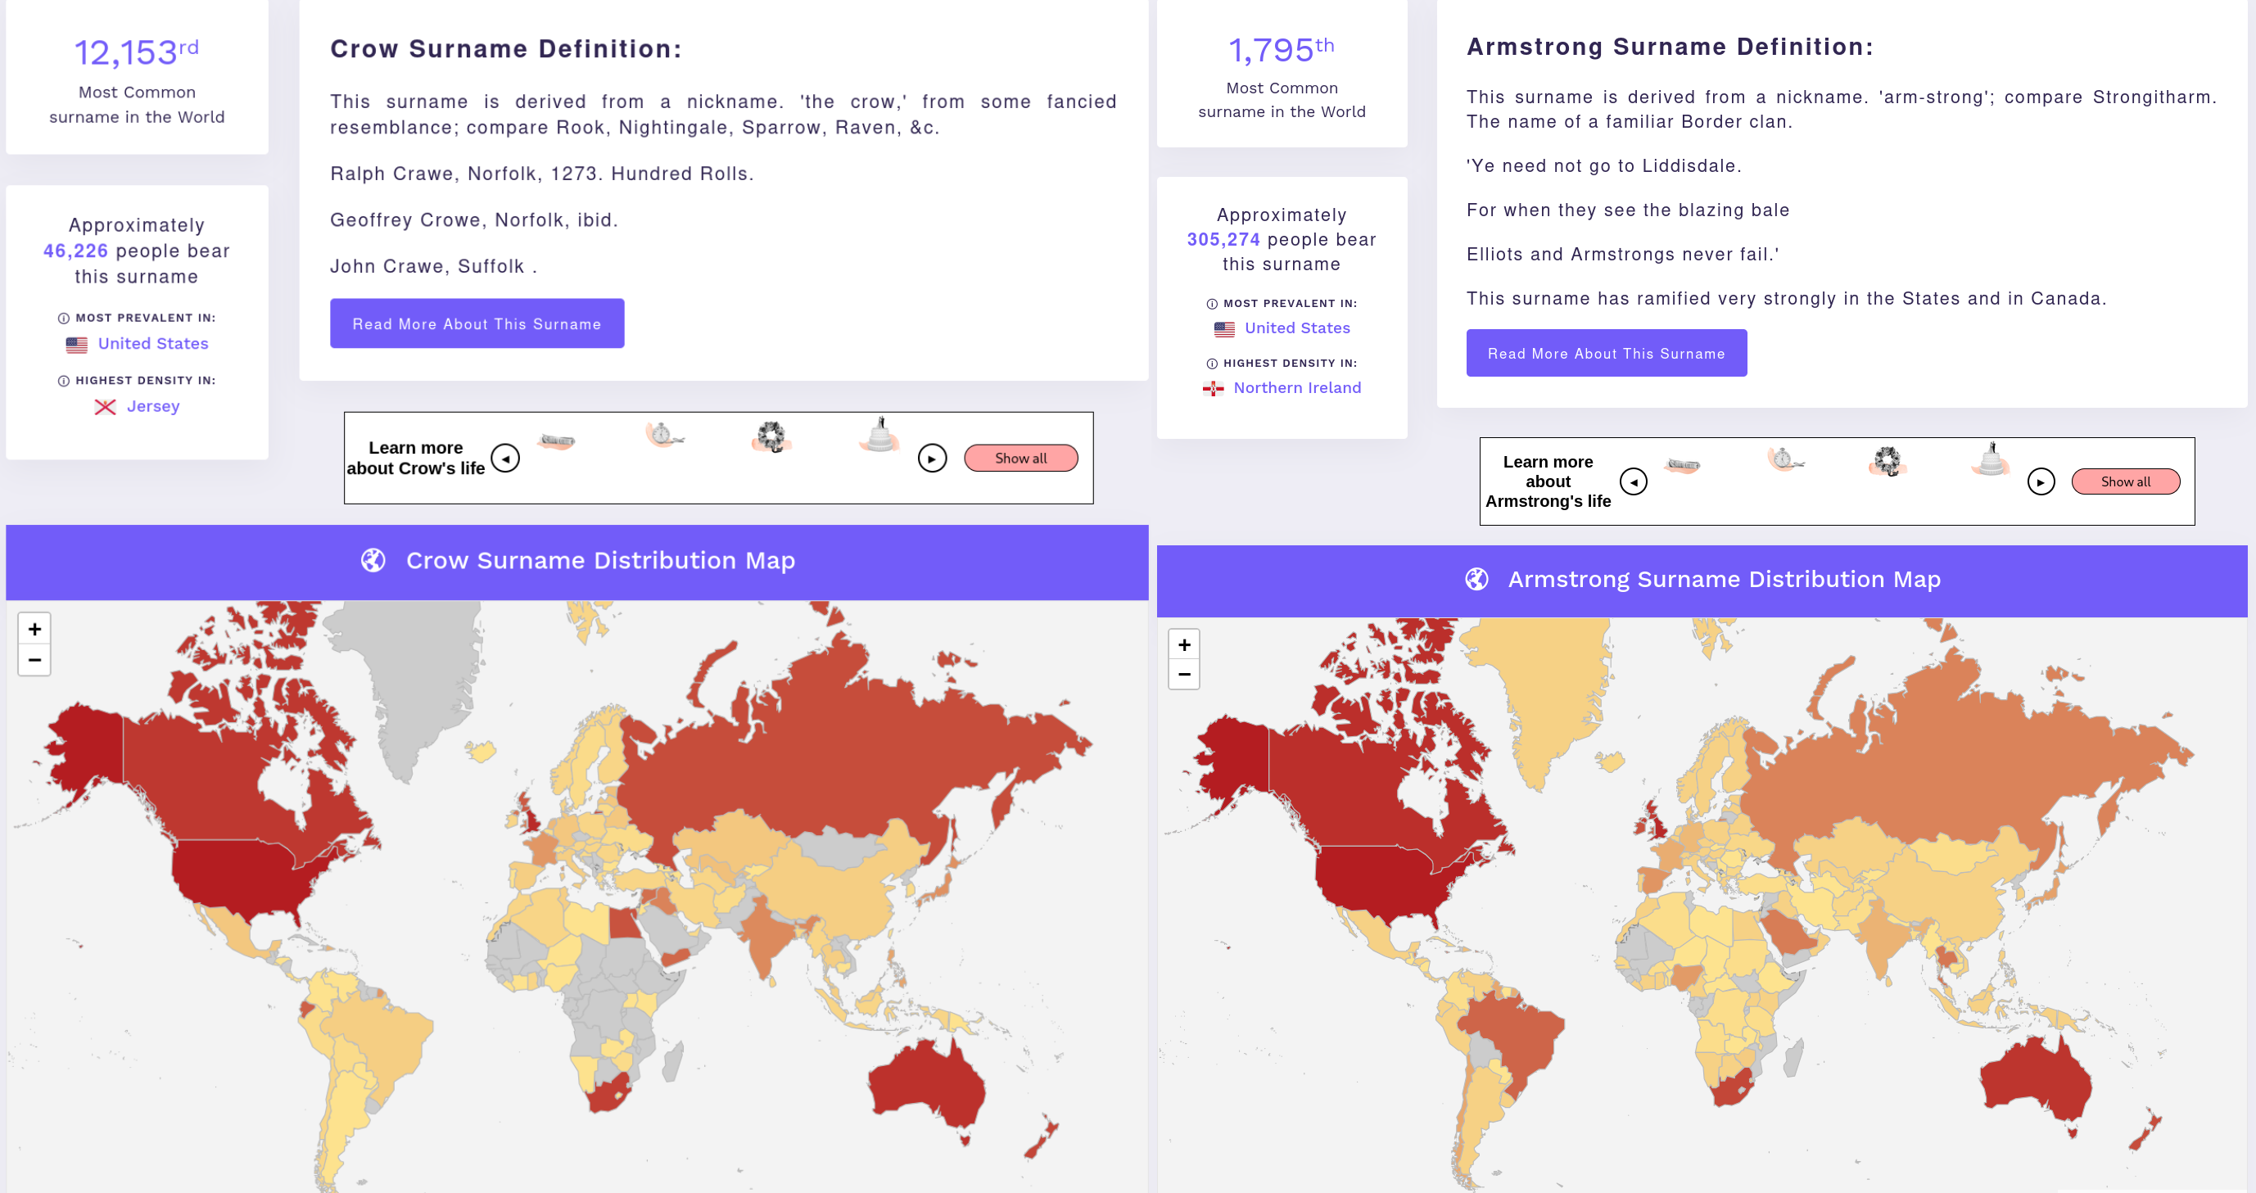This screenshot has height=1193, width=2256.
Task: Open the wreath thumbnail in Armstrong's life carousel
Action: [x=1888, y=461]
